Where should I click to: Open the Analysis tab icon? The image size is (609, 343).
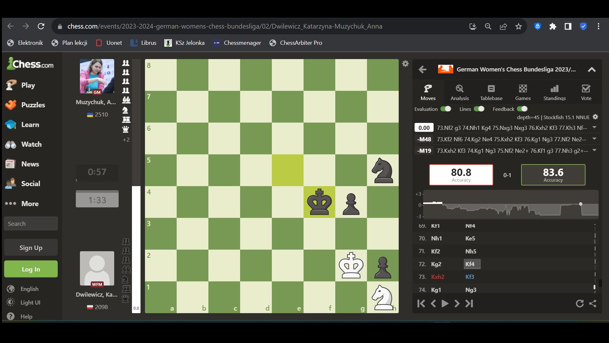pos(460,89)
